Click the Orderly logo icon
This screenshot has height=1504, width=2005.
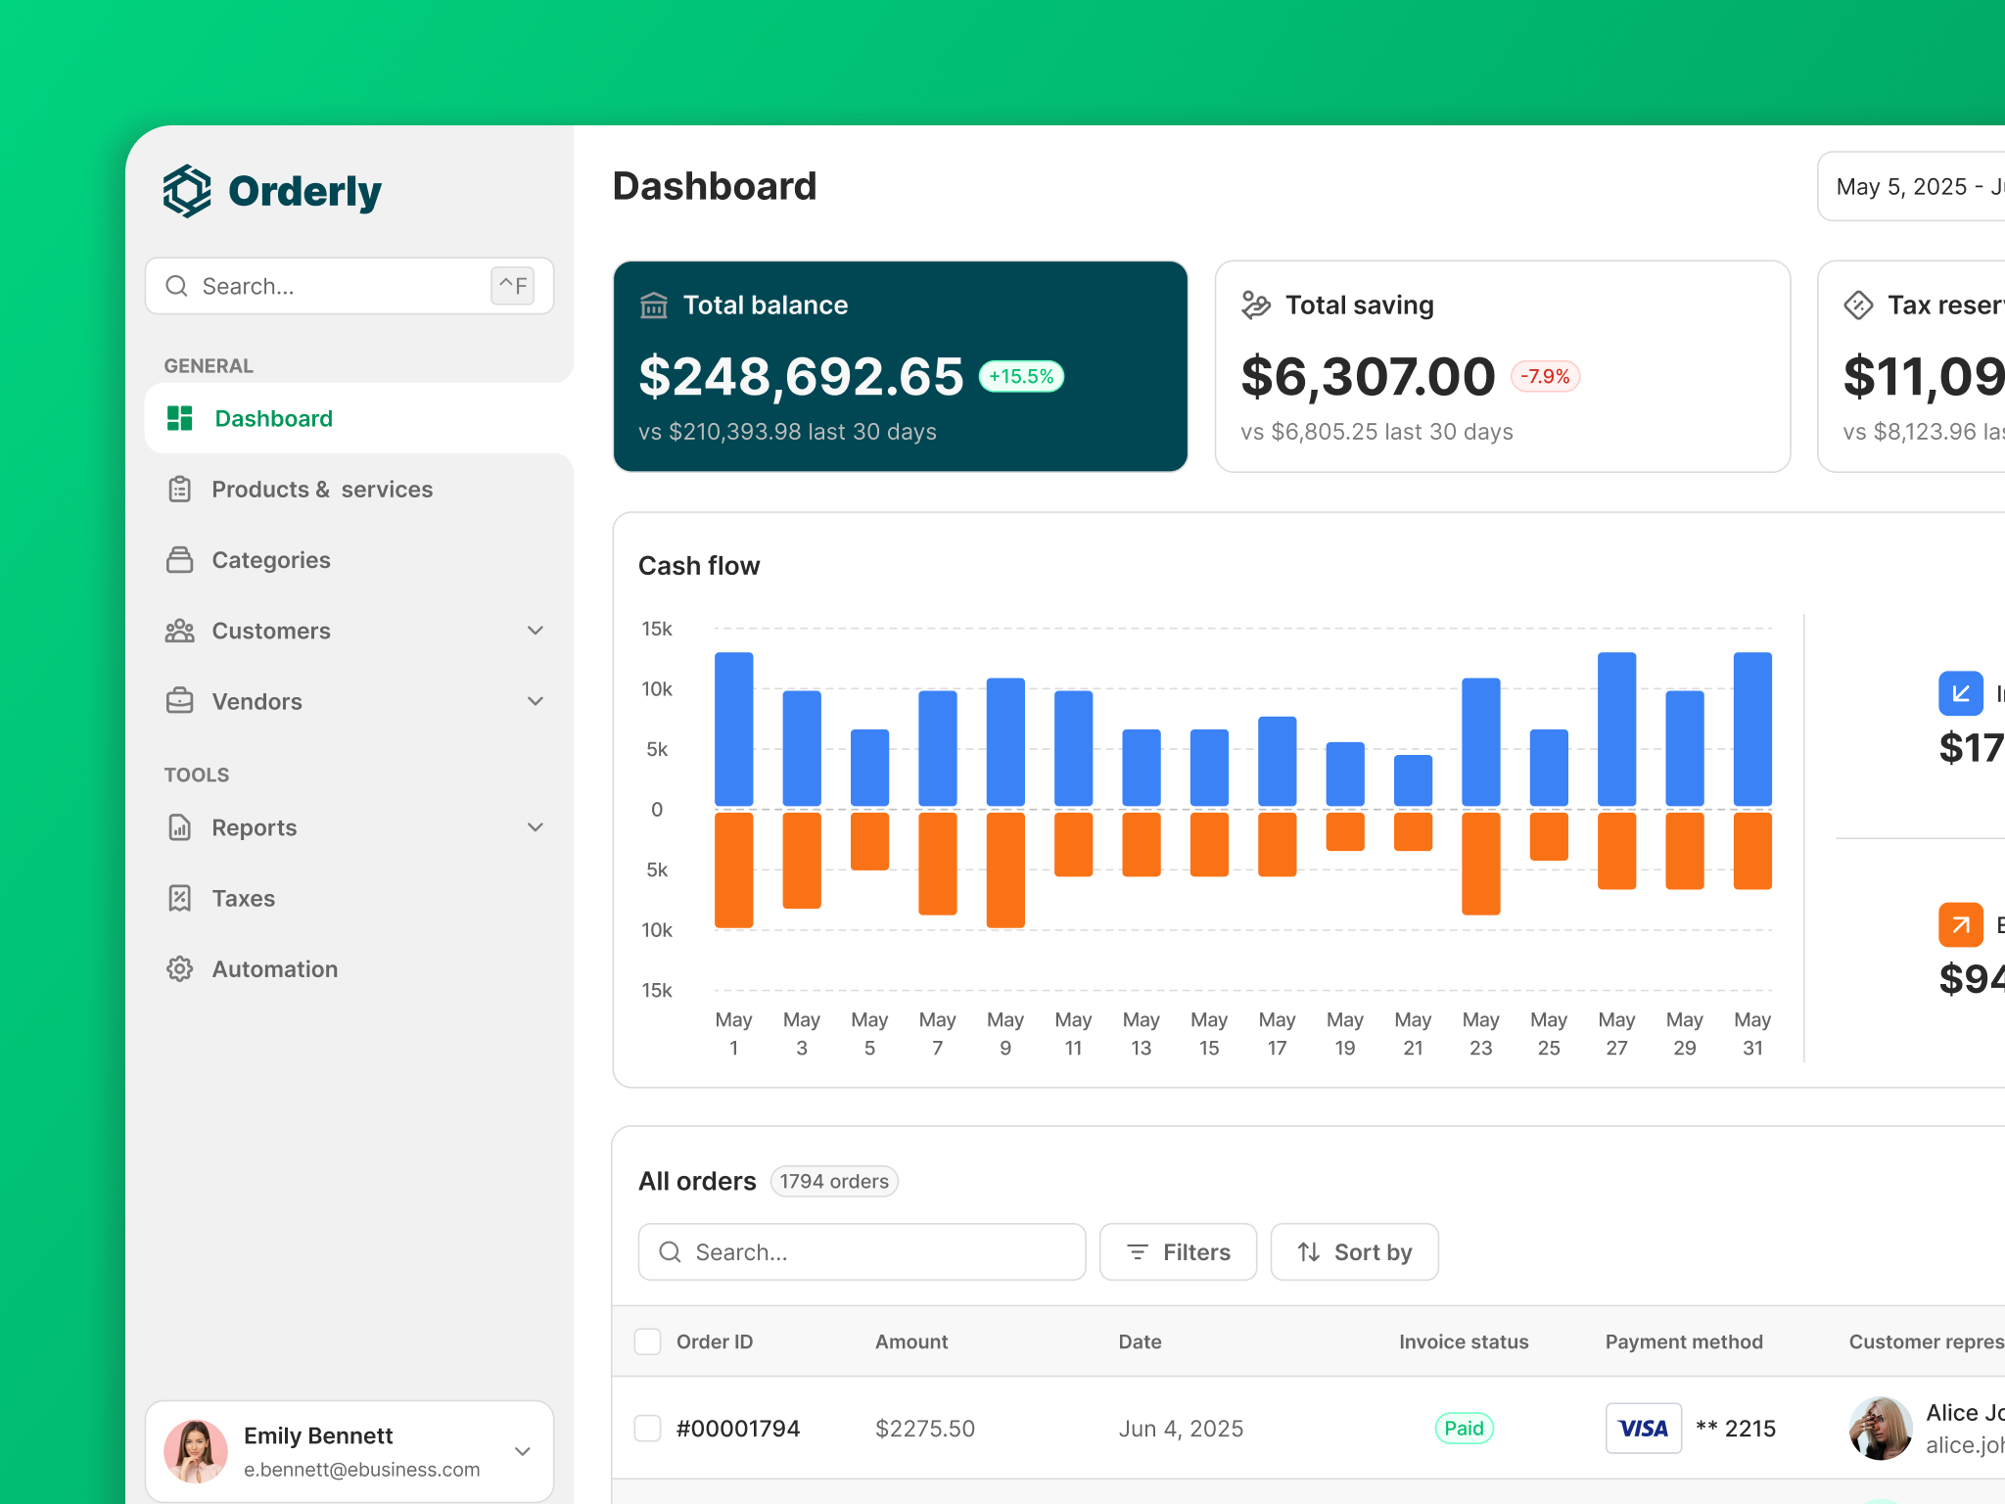[x=186, y=191]
